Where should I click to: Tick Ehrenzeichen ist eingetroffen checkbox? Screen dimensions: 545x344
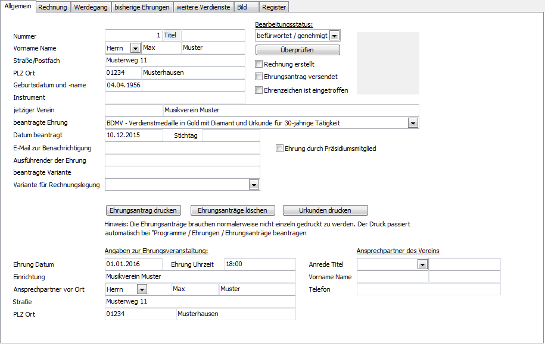(259, 90)
